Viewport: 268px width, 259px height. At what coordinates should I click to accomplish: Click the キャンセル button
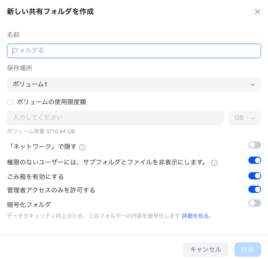pos(206,250)
